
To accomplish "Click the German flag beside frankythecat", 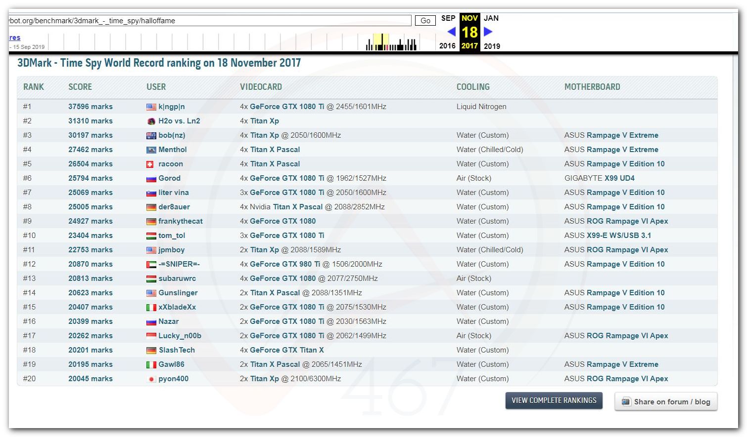I will pyautogui.click(x=151, y=221).
